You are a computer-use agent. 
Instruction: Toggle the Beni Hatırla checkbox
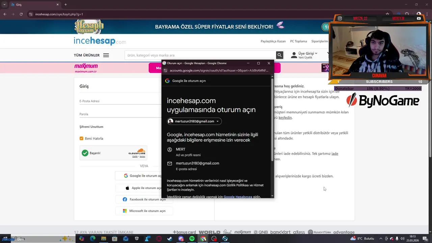coord(81,138)
